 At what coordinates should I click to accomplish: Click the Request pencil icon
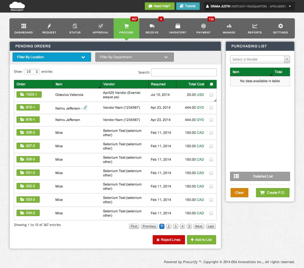click(x=49, y=26)
